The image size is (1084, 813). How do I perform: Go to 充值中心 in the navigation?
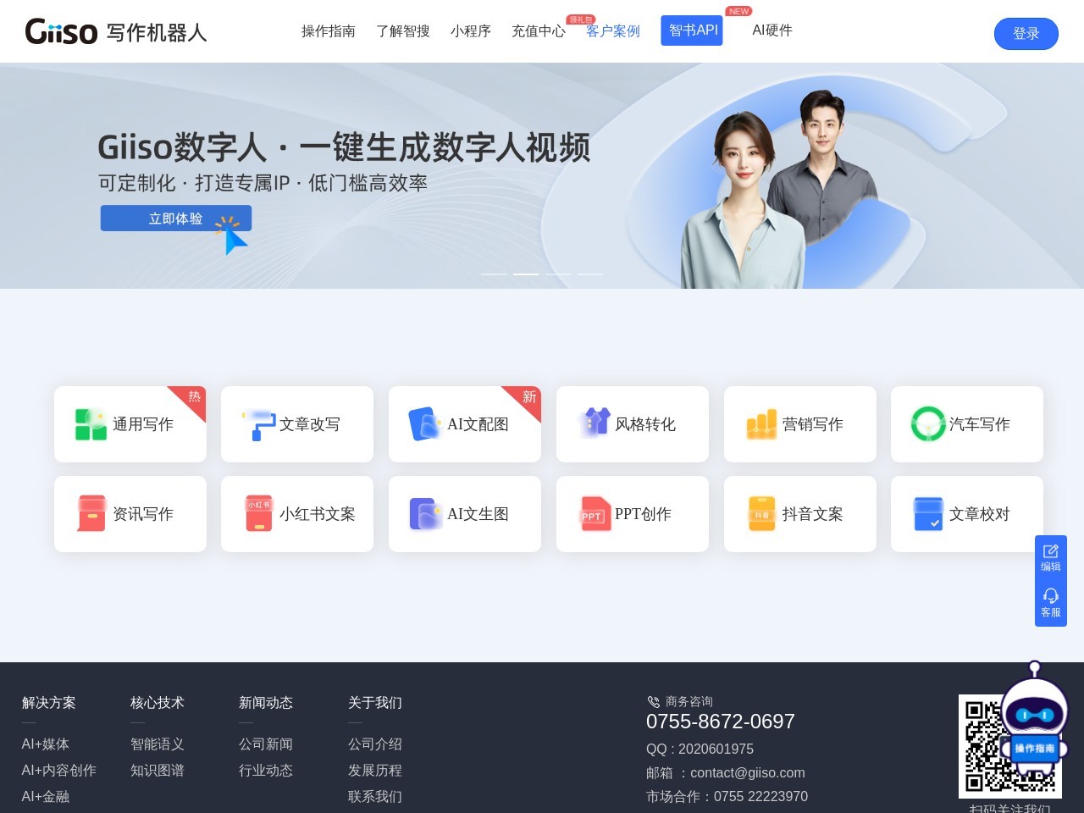[538, 31]
